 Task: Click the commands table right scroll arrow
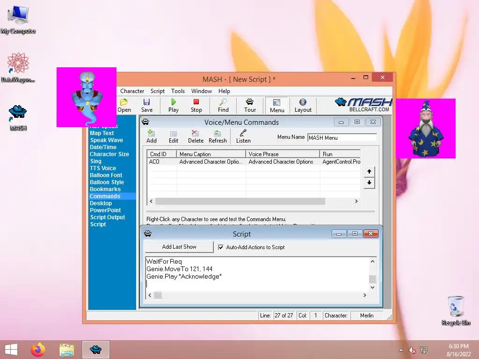point(356,201)
